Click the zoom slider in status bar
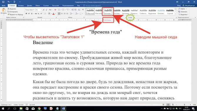Image resolution: width=197 pixels, height=111 pixels. coord(184,105)
